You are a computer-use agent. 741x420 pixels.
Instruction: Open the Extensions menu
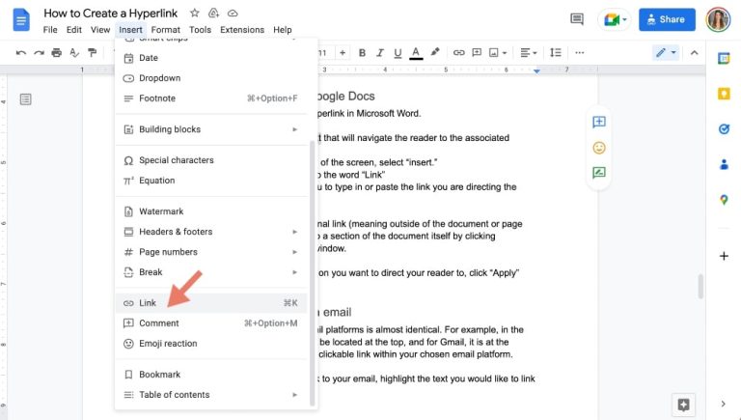tap(242, 30)
